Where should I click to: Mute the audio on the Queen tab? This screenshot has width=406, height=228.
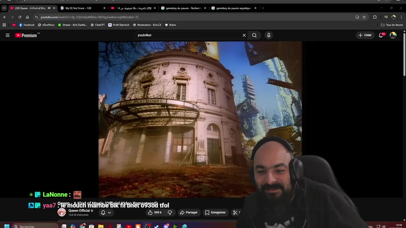[x=49, y=8]
